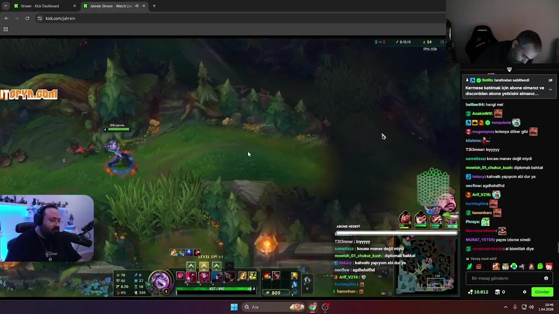
Task: Send the message with Gönder button
Action: pyautogui.click(x=542, y=292)
